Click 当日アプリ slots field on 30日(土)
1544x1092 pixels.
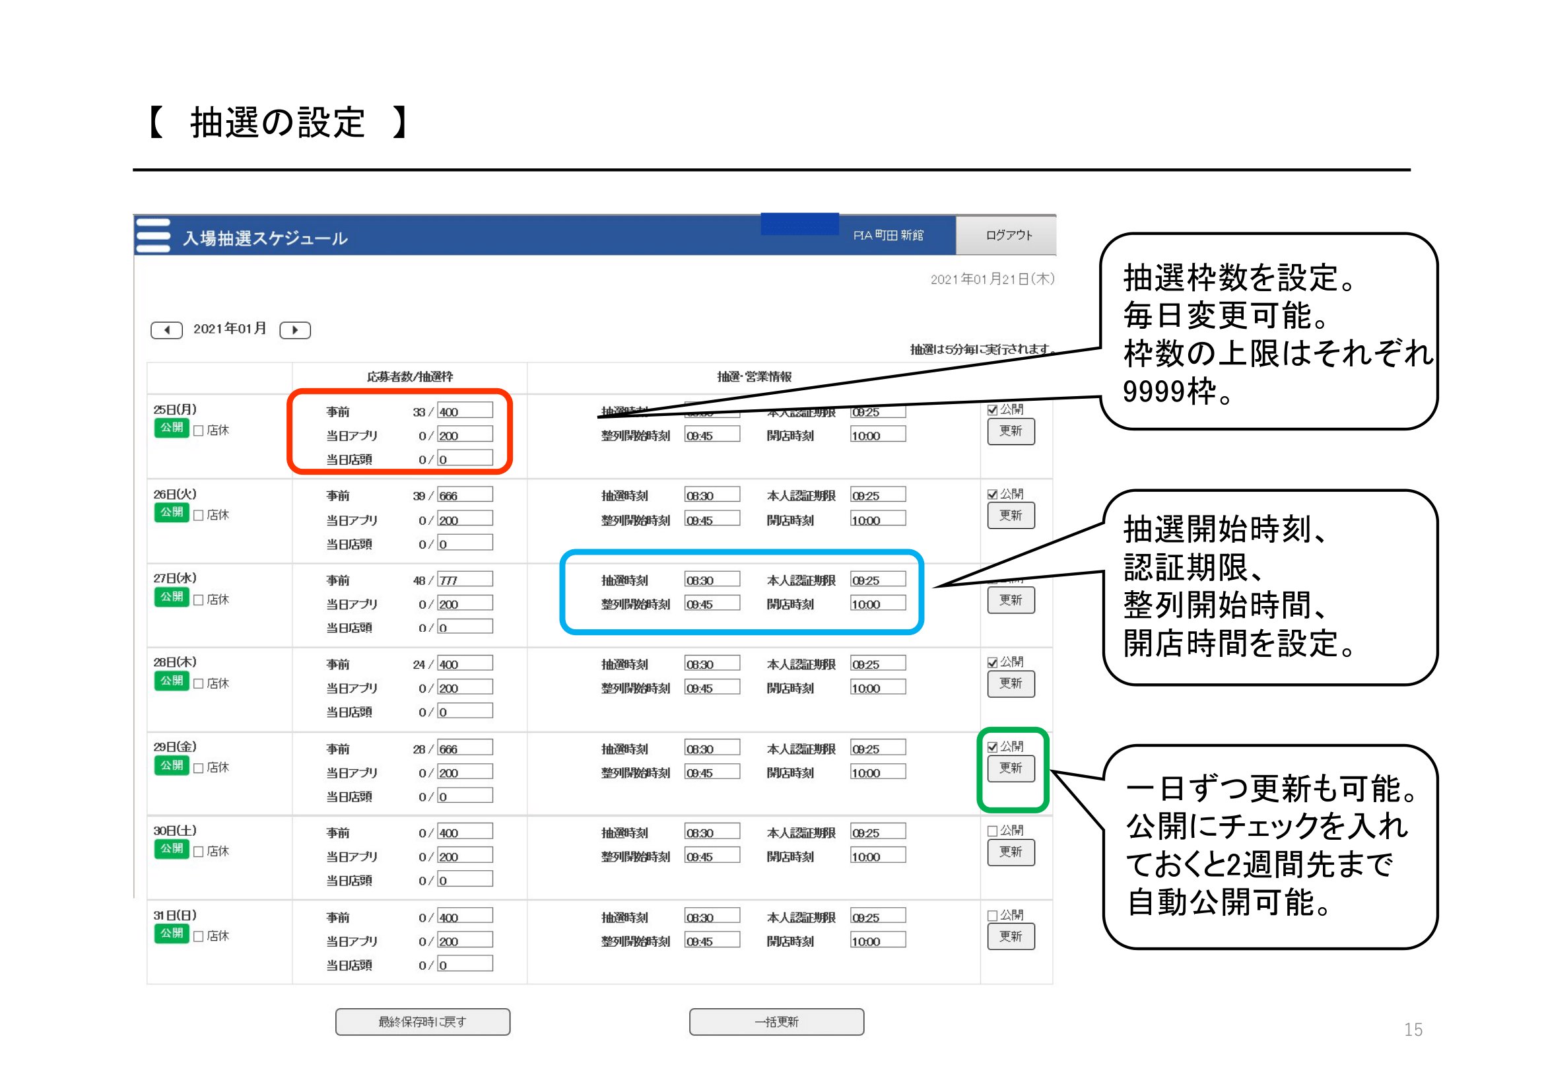pyautogui.click(x=465, y=856)
